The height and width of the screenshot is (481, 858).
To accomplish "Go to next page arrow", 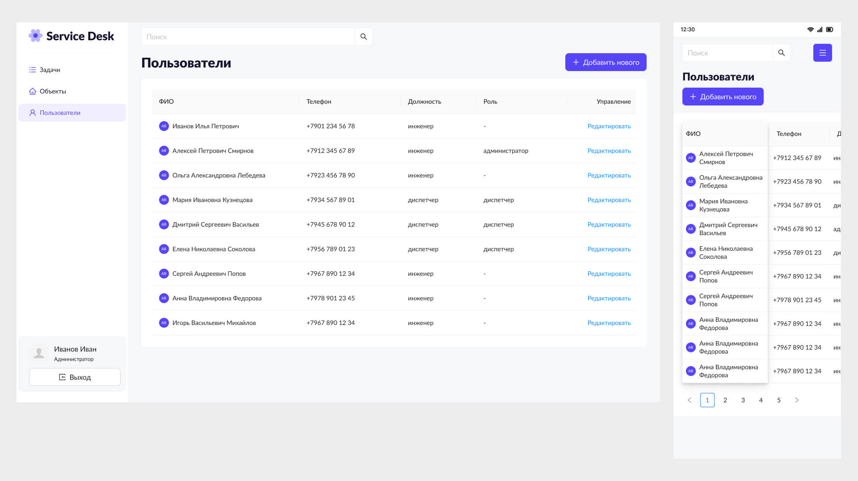I will click(x=796, y=400).
